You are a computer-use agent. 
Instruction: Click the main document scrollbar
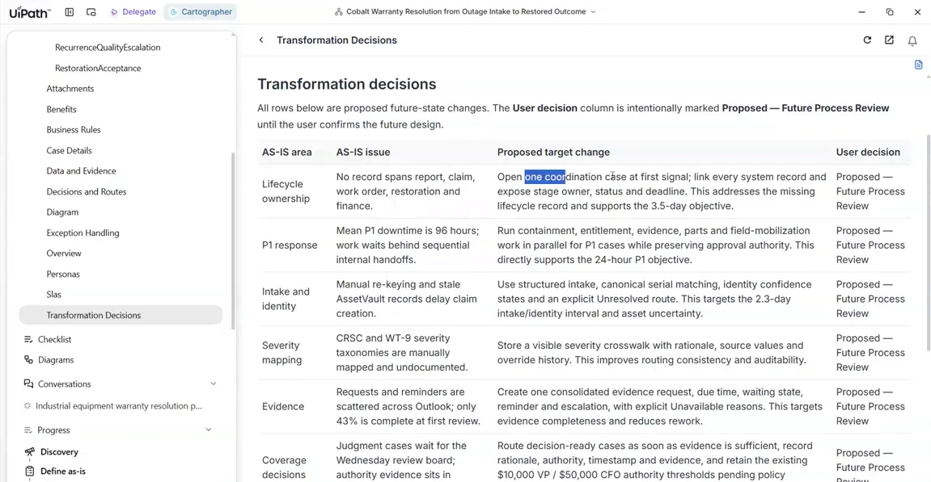click(928, 243)
